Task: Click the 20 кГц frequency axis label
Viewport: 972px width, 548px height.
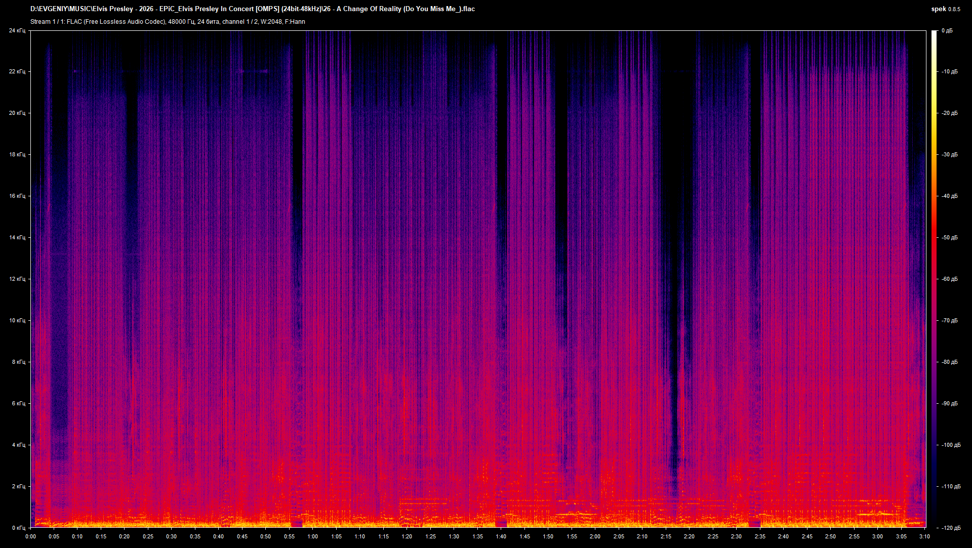Action: (17, 113)
